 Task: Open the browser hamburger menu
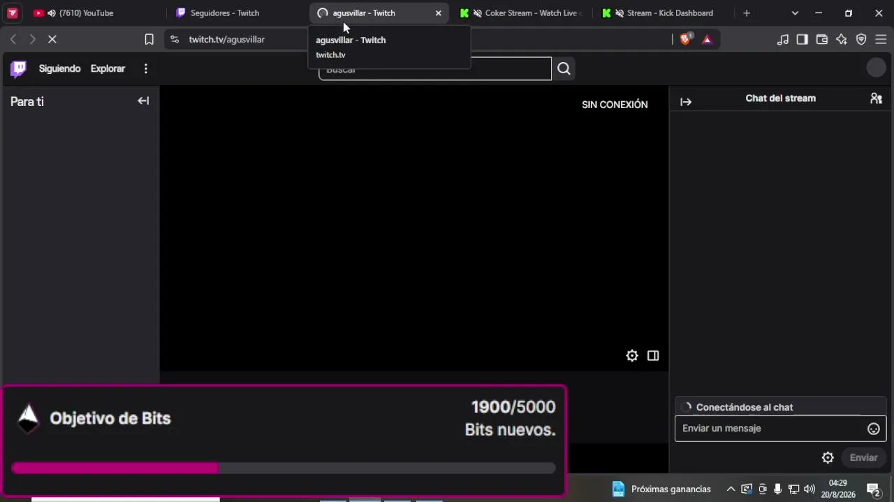point(881,39)
